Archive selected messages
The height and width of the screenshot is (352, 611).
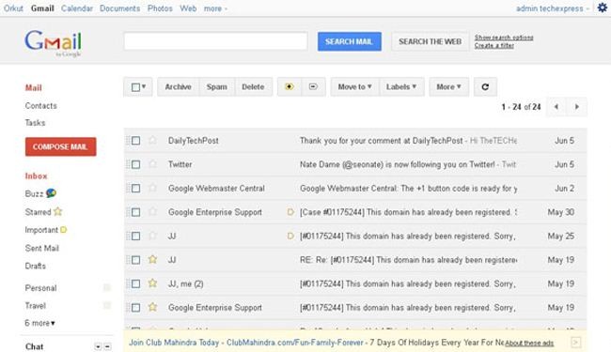[178, 86]
